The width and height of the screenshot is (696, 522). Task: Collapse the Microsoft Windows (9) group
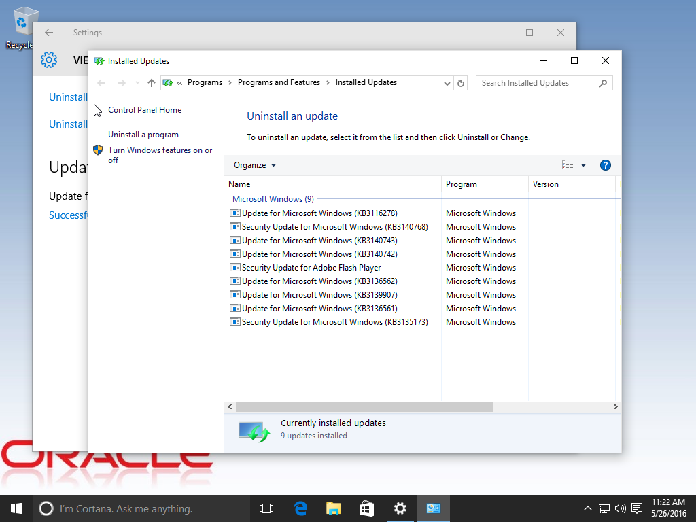273,199
